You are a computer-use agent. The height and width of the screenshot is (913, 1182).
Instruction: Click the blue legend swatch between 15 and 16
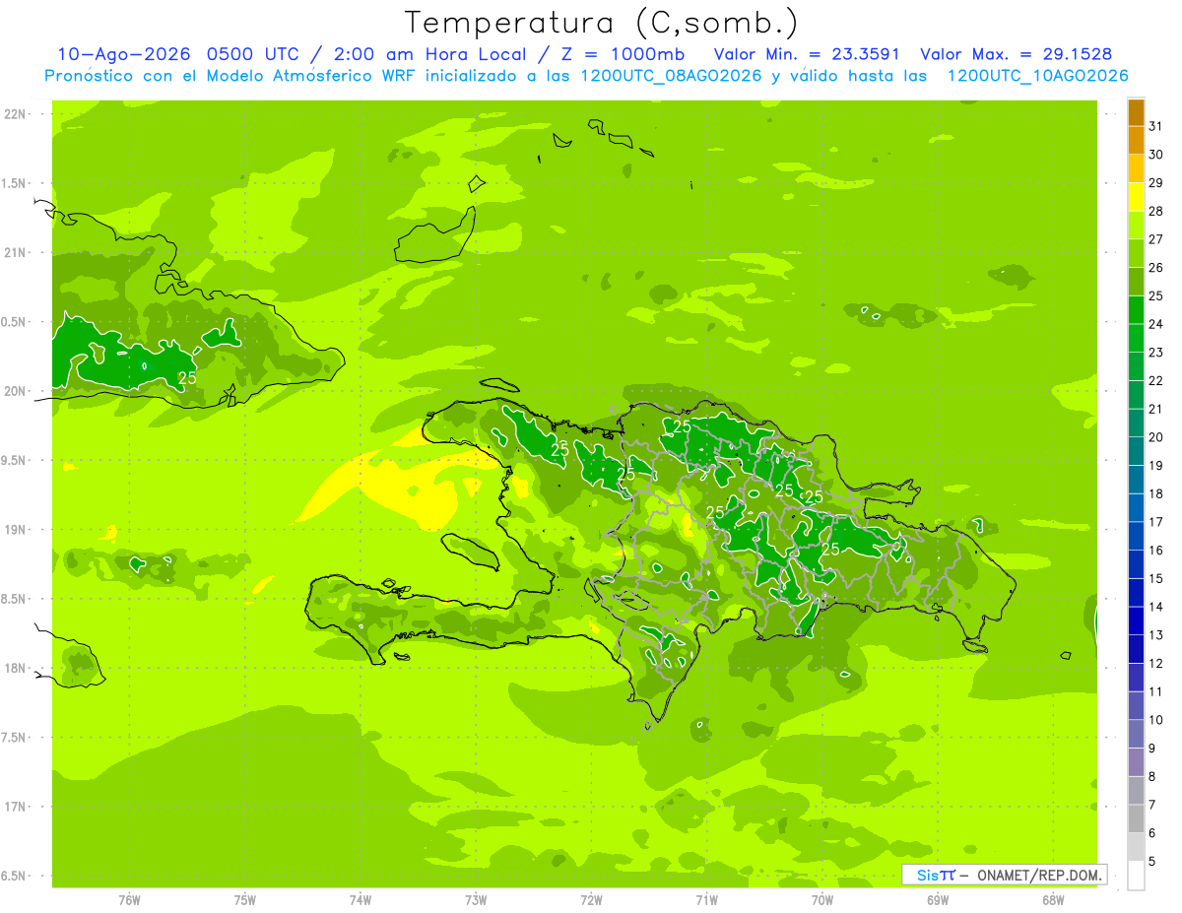1136,564
